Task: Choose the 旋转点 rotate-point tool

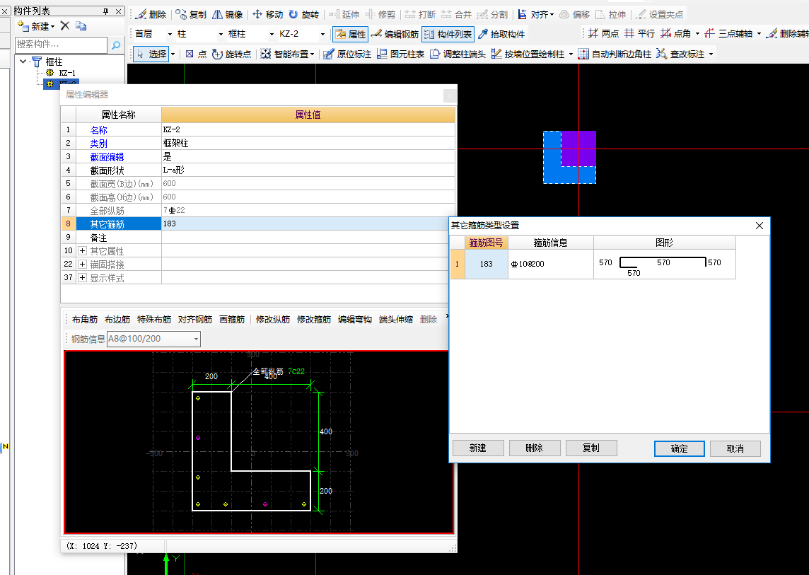Action: click(x=232, y=54)
